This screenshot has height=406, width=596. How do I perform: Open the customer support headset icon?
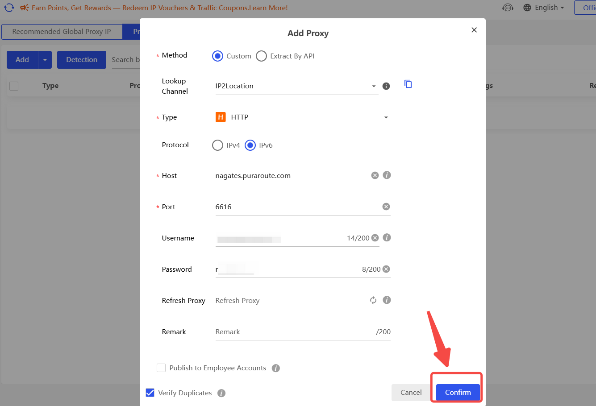[x=508, y=8]
